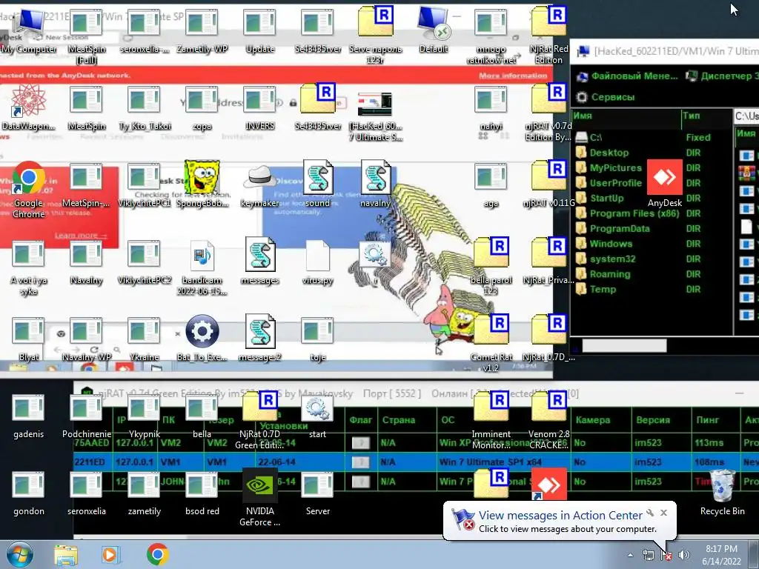Select the 113ms ping cell
Viewport: 759px width, 569px height.
[x=715, y=443]
